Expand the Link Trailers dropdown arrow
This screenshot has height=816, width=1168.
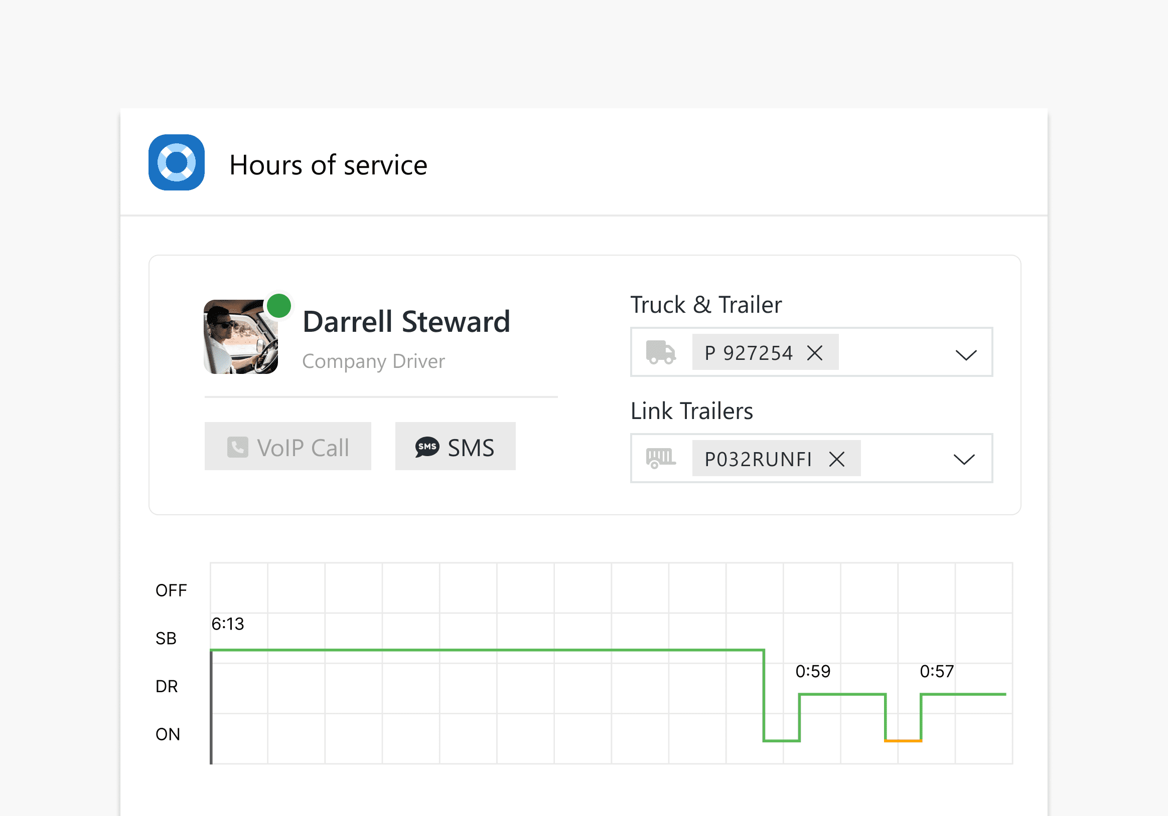pyautogui.click(x=964, y=459)
